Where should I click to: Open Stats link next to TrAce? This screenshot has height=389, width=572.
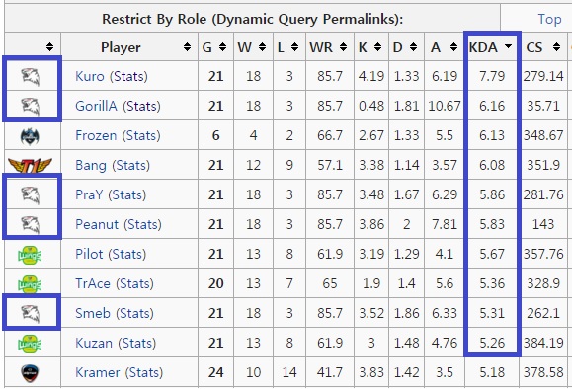[134, 283]
